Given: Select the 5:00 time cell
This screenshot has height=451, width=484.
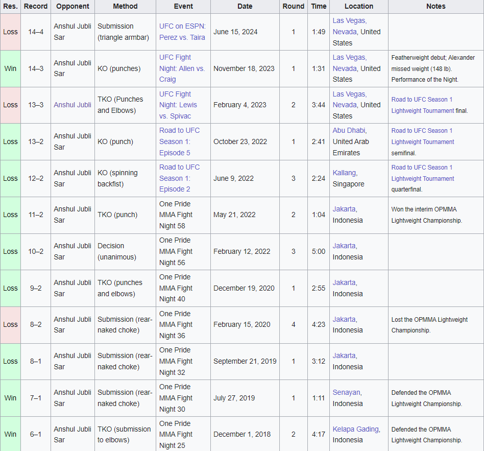Looking at the screenshot, I should coord(319,251).
